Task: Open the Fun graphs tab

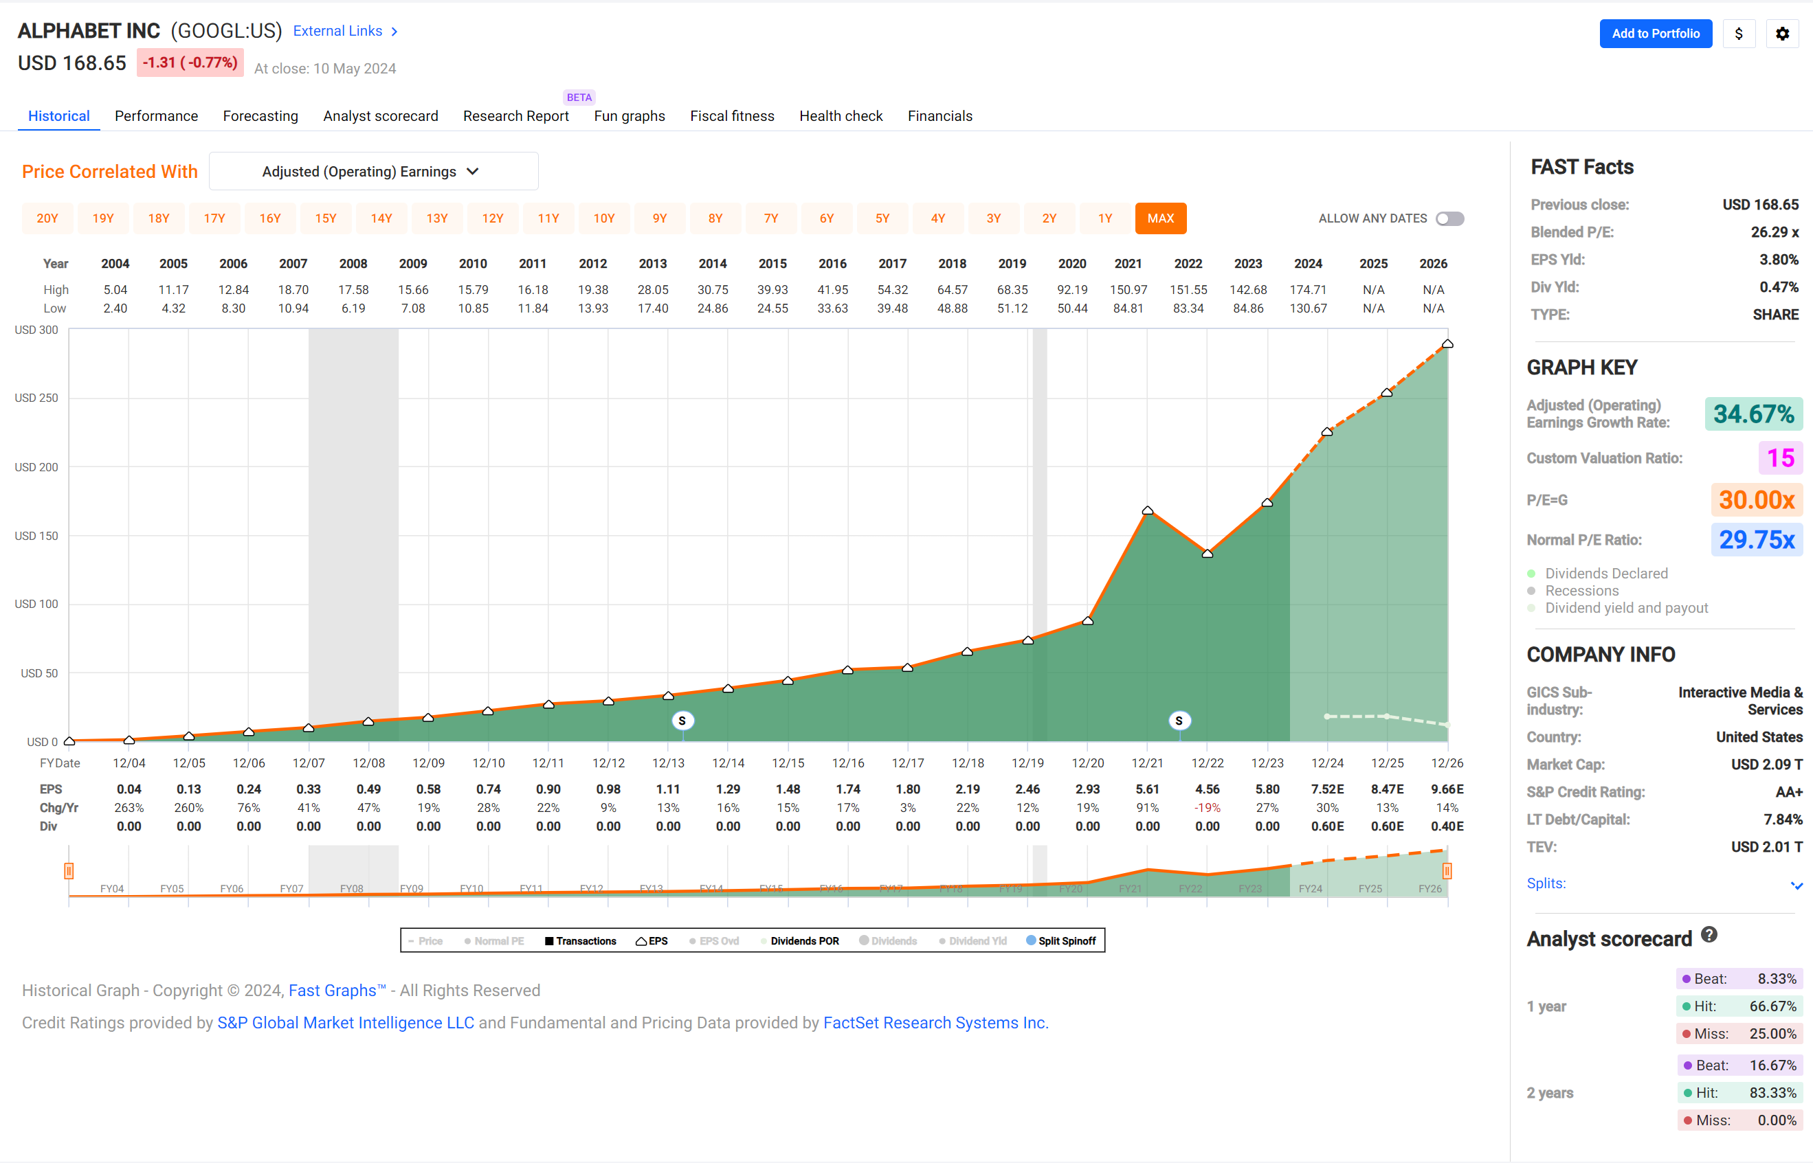Action: pos(630,116)
